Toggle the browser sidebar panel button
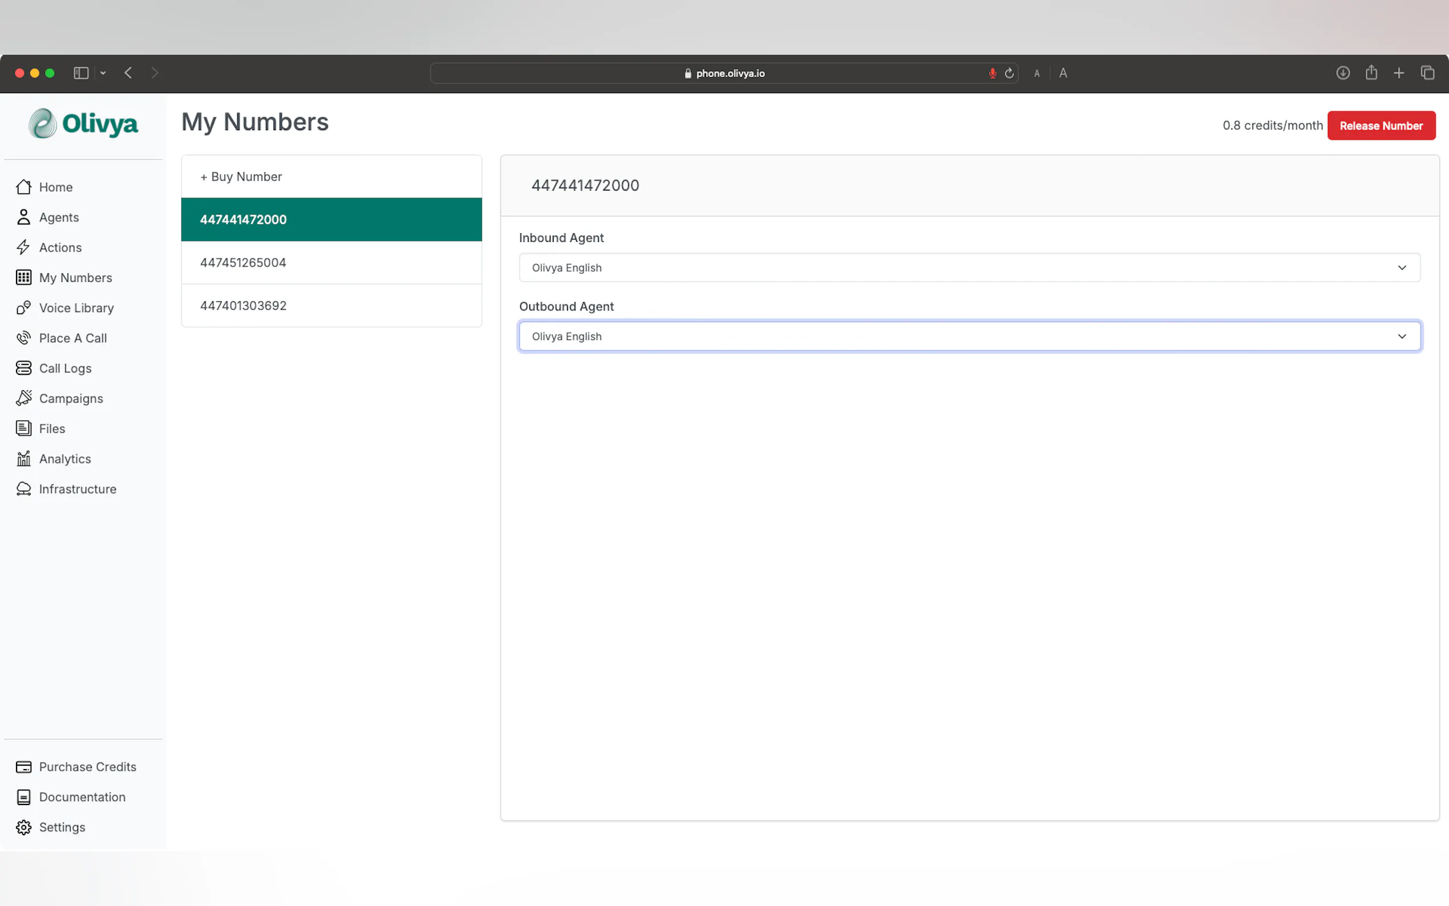 point(81,73)
